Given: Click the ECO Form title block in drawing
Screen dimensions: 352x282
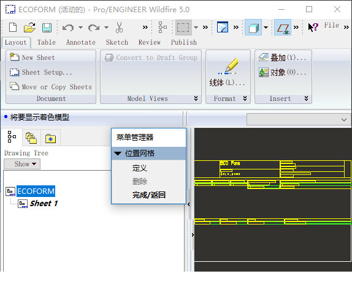Looking at the screenshot, I should pyautogui.click(x=229, y=163).
